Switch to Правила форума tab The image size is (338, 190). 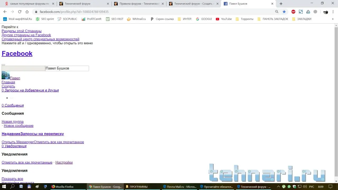coord(139,4)
